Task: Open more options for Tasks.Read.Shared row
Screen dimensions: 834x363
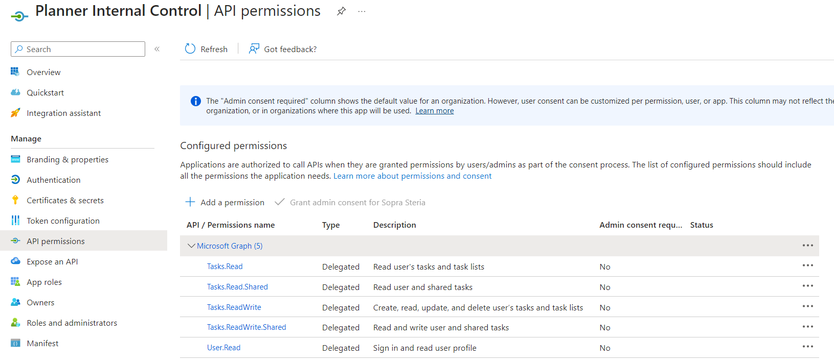Action: coord(807,286)
